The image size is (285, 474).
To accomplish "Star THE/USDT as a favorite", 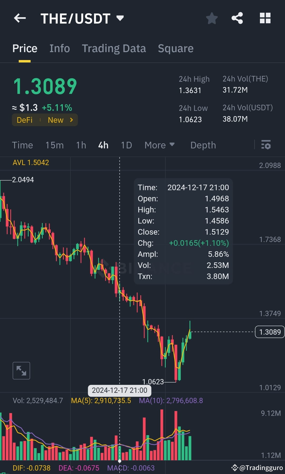I will 212,18.
